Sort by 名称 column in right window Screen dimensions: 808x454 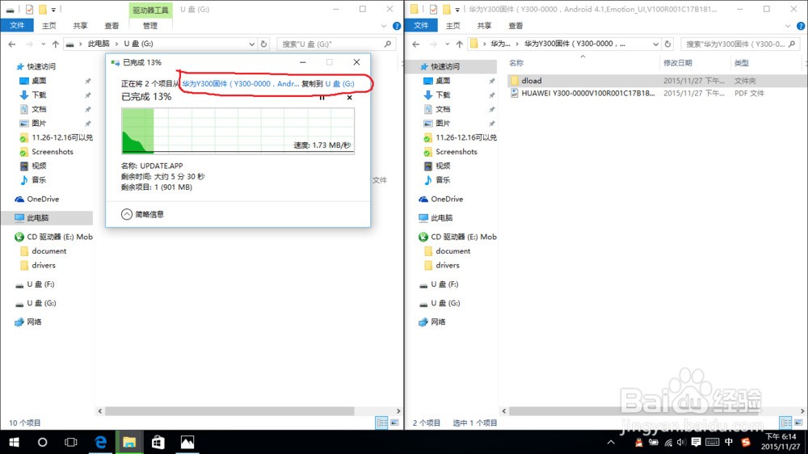tap(516, 63)
